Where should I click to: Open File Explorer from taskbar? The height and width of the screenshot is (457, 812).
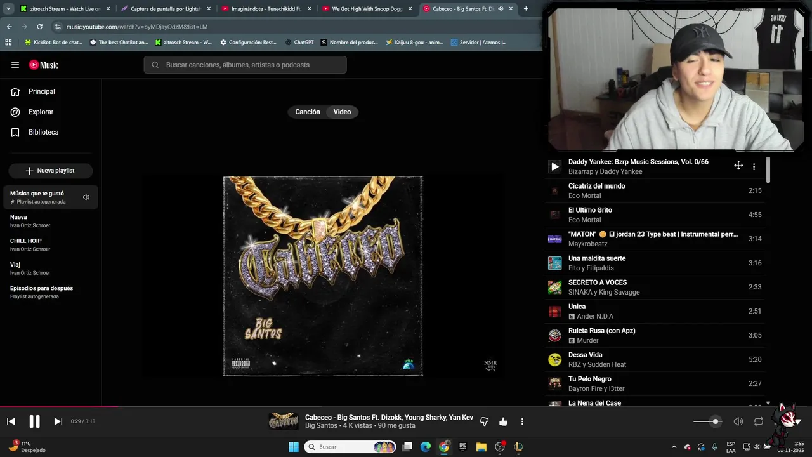pos(481,447)
